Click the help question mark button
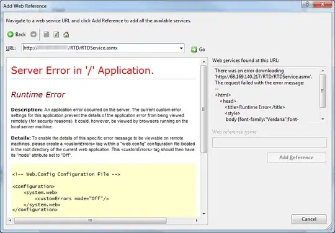Screen dimensions: 335x233 tap(307, 4)
